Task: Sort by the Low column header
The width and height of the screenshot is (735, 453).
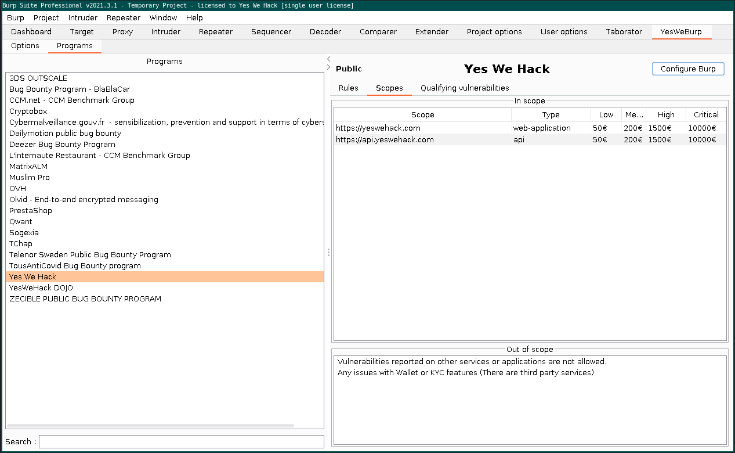Action: coord(606,115)
